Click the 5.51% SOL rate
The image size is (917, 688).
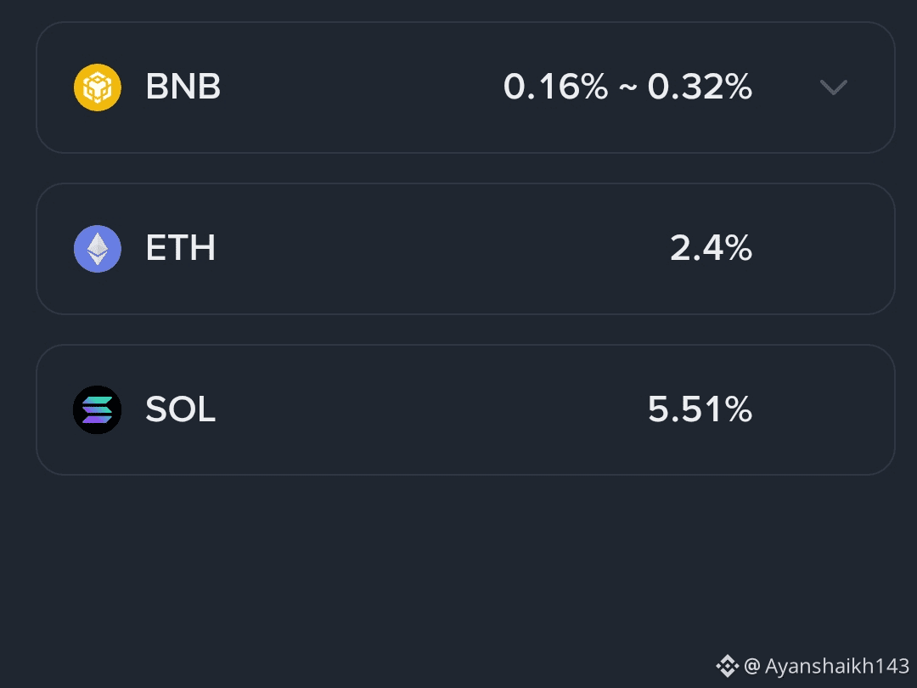(700, 409)
